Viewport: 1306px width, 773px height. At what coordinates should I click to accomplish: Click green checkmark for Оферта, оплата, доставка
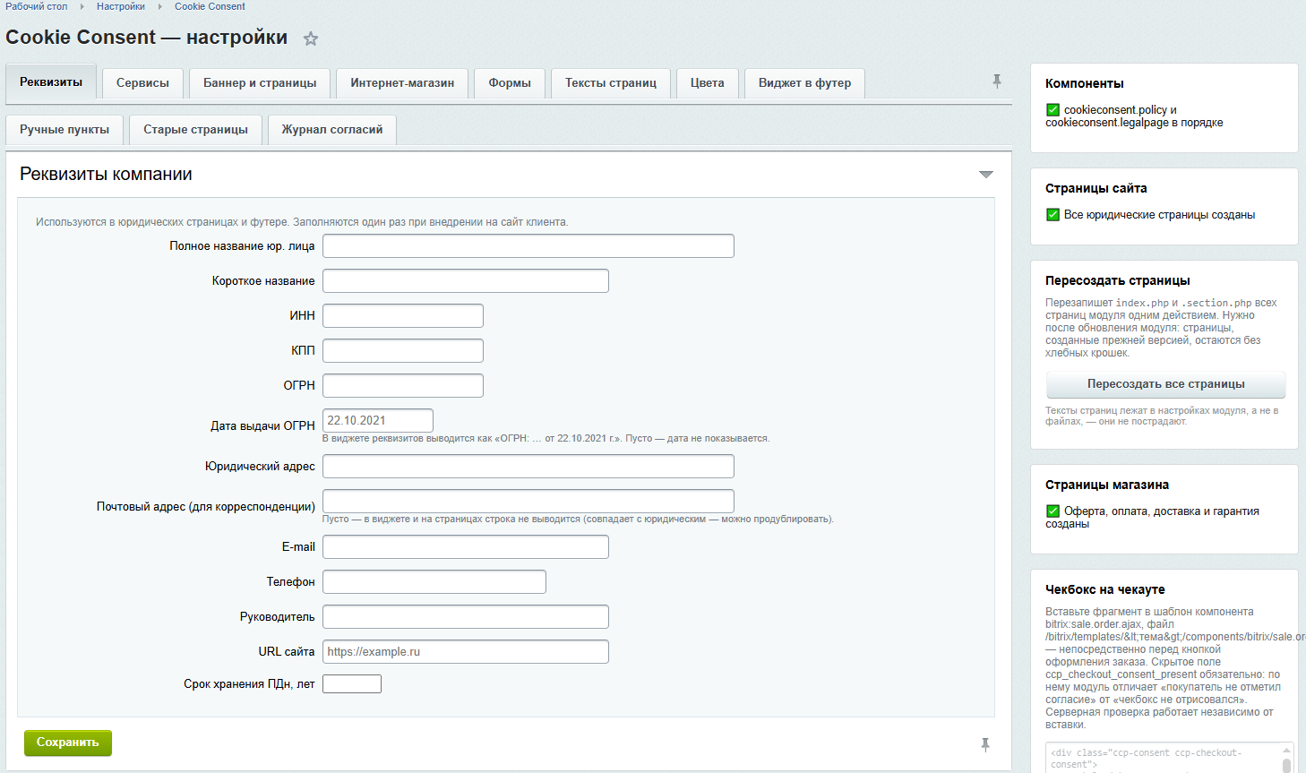[x=1053, y=511]
